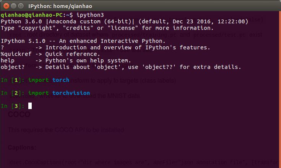Close the IPython terminal window
Viewport: 281px width, 168px height.
point(5,6)
